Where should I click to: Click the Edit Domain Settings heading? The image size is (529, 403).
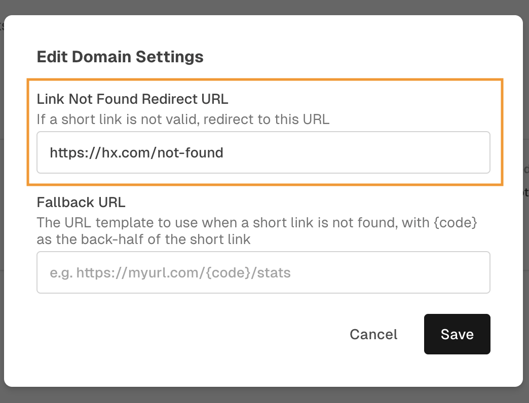tap(120, 57)
